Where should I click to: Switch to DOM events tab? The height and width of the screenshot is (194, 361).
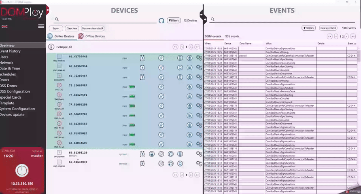(213, 36)
